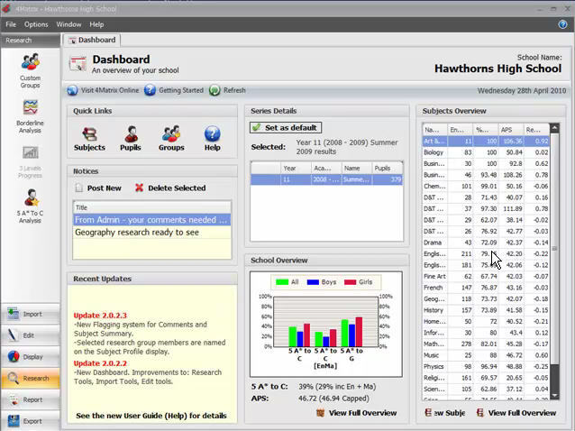Click the Help quick link icon
The width and height of the screenshot is (575, 431).
212,138
